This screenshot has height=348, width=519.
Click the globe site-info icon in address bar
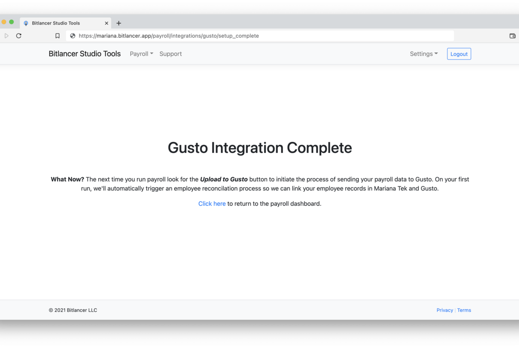click(x=72, y=36)
